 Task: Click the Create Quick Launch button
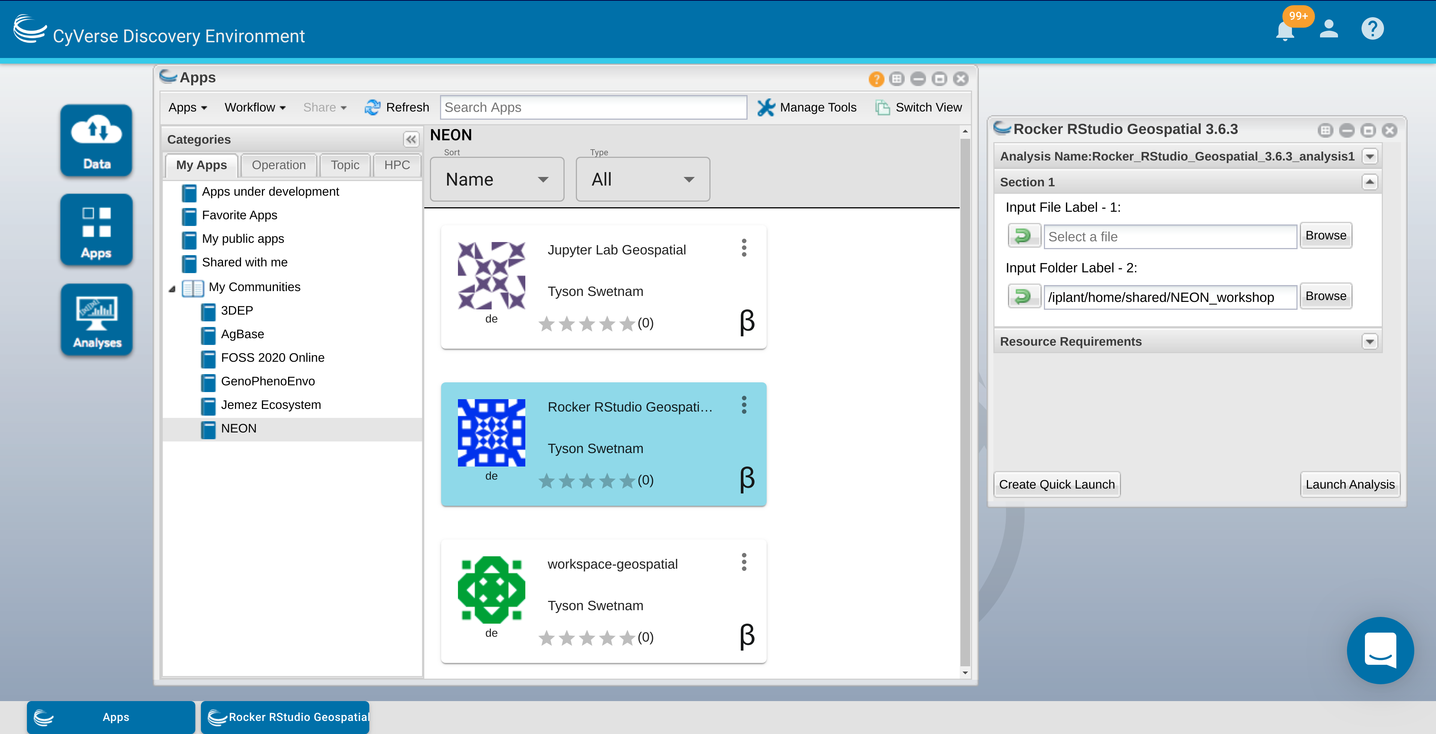click(1056, 484)
